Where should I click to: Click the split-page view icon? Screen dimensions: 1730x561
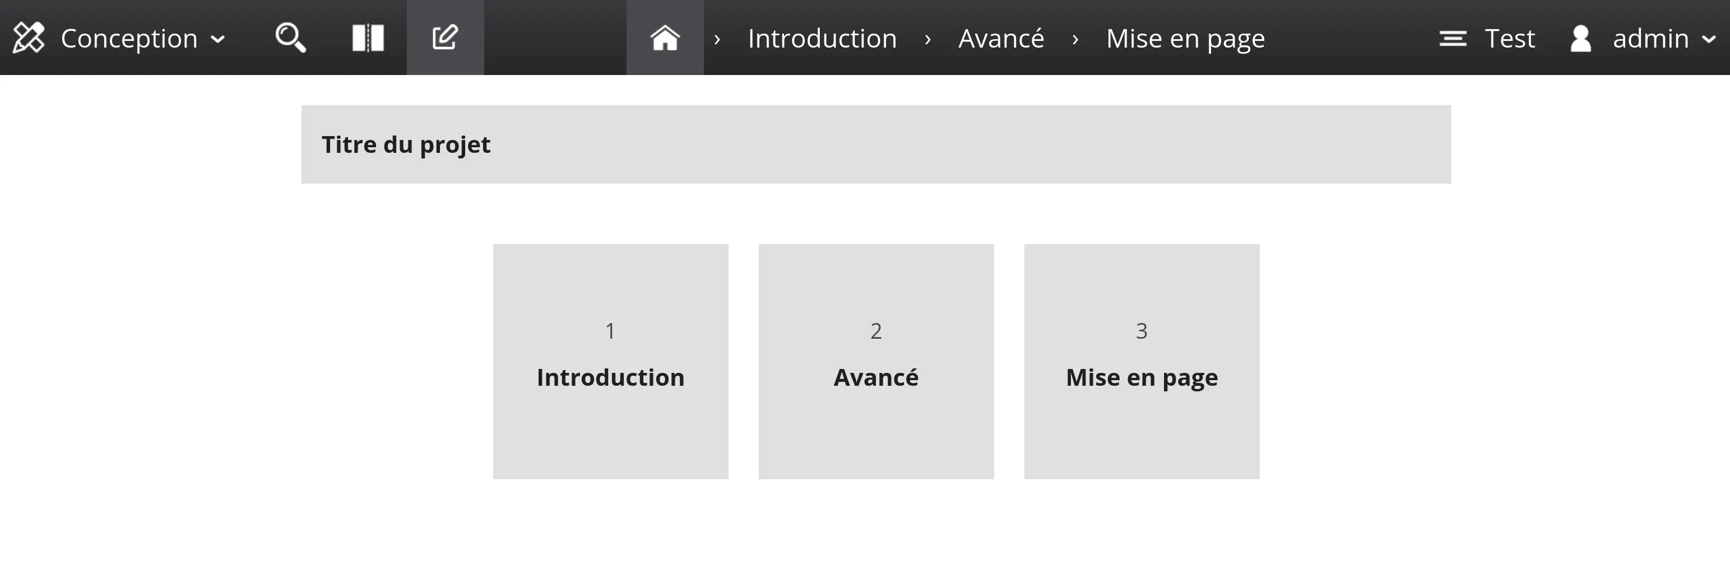(x=368, y=38)
